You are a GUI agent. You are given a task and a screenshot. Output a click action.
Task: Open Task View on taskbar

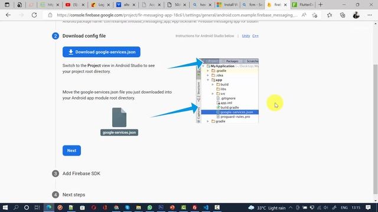37,207
